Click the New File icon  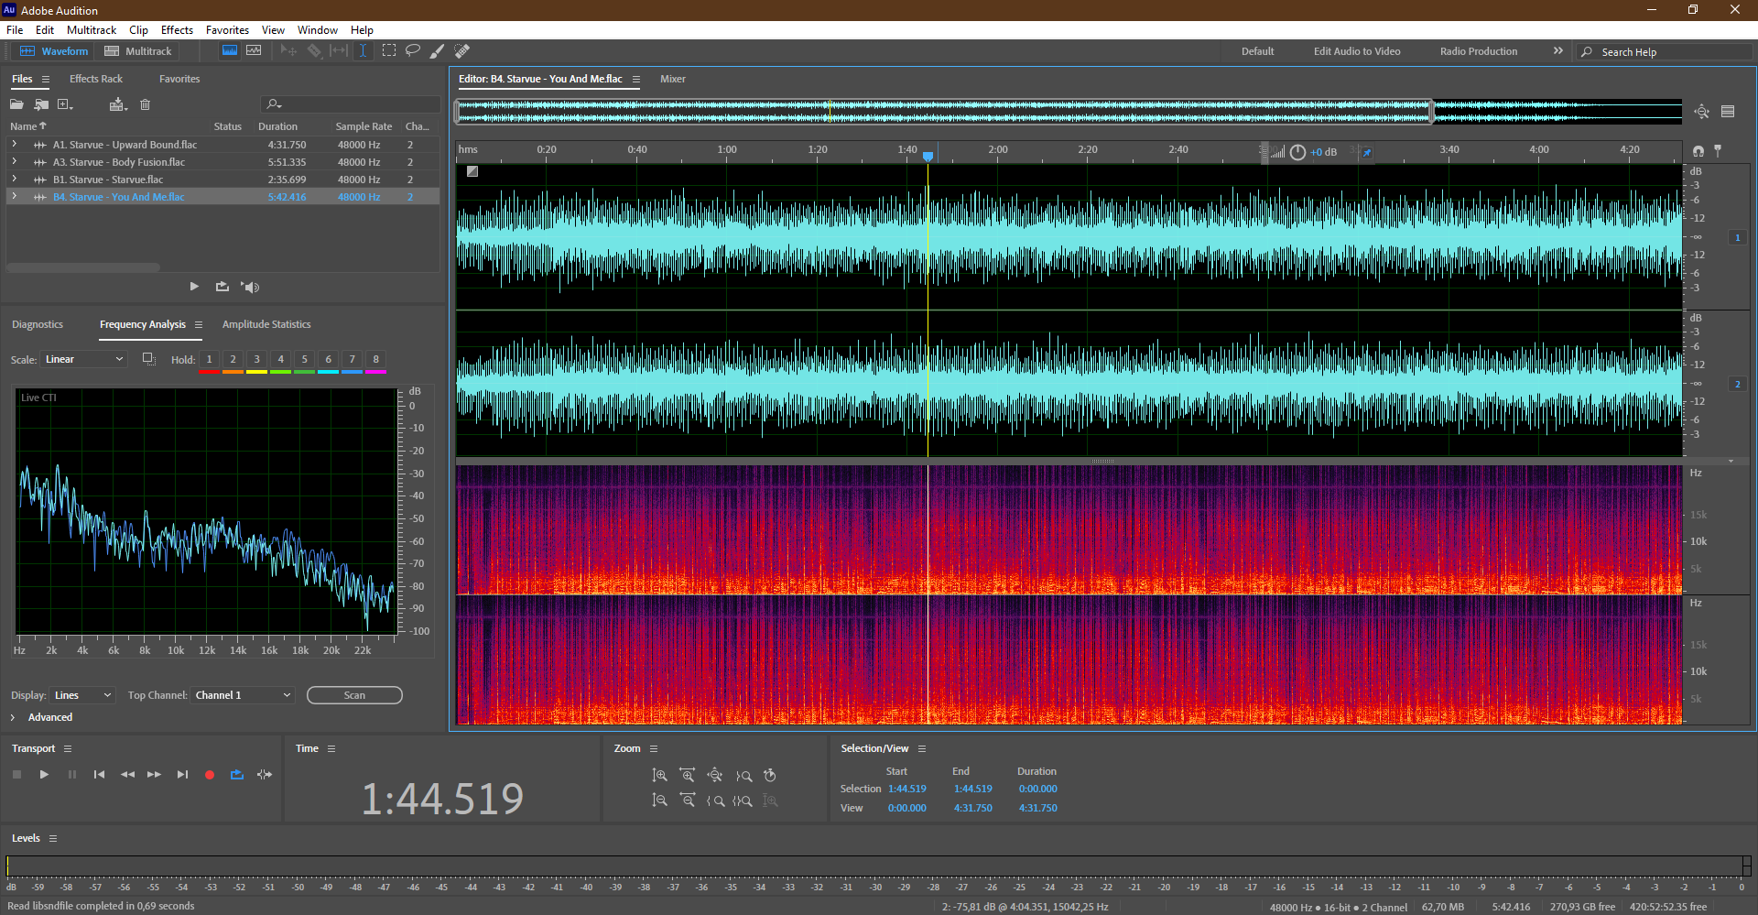tap(65, 104)
